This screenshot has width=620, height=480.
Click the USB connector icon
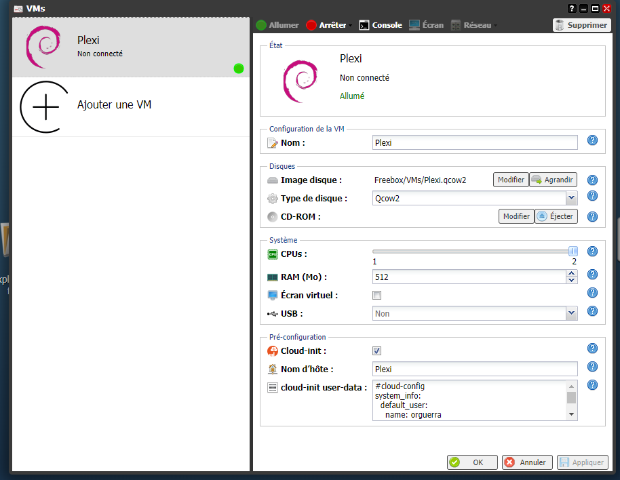[x=273, y=314]
